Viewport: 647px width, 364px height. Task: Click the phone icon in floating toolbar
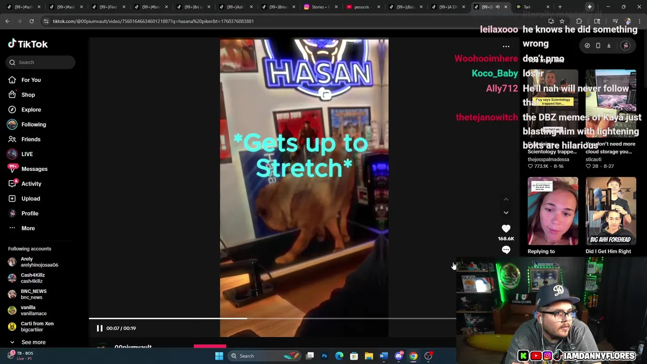[x=598, y=45]
